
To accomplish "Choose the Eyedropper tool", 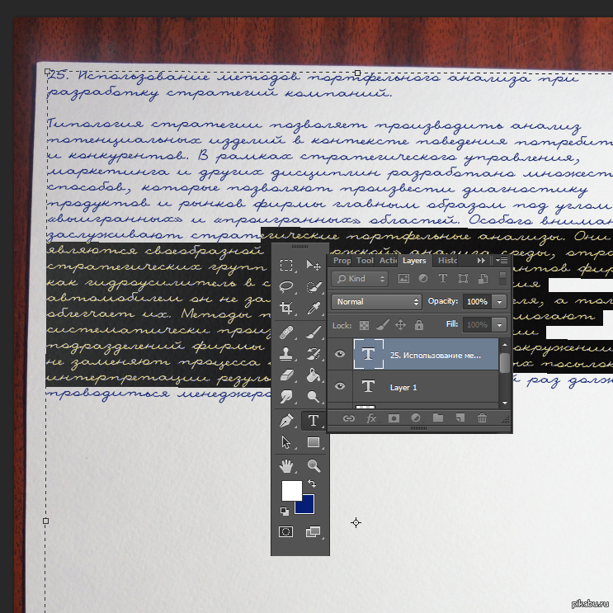I will pos(313,309).
